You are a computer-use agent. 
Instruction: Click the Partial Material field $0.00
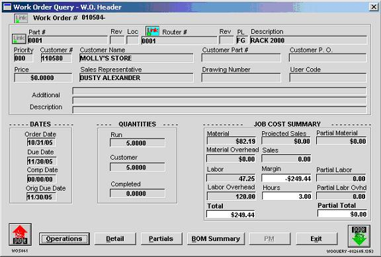point(341,141)
